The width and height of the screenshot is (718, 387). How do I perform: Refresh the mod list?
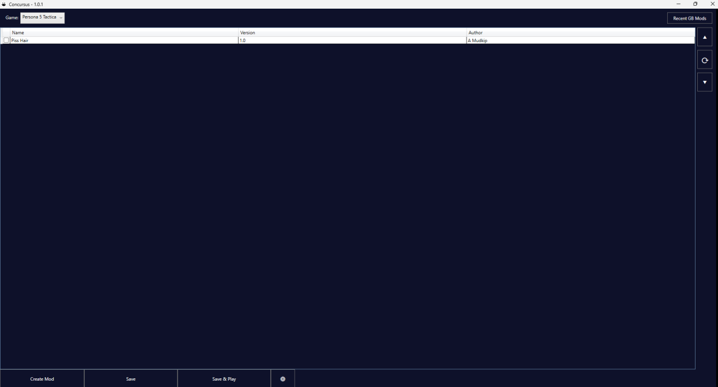pyautogui.click(x=705, y=60)
